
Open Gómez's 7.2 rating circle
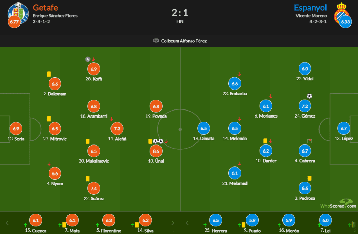(x=305, y=106)
